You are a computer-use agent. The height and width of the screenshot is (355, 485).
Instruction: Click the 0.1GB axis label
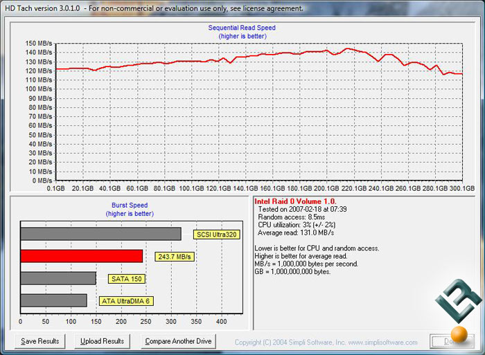click(x=55, y=188)
